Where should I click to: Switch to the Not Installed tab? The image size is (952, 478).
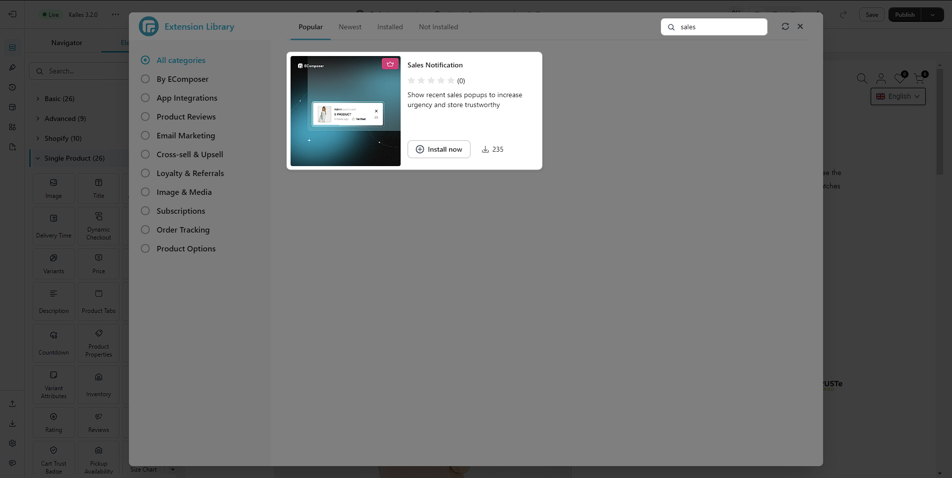(438, 27)
